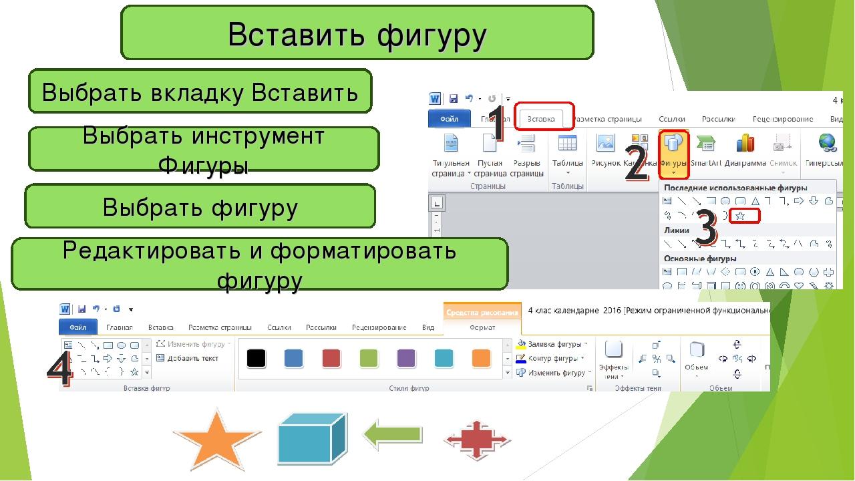Apply the orange shape style swatch

coord(482,358)
